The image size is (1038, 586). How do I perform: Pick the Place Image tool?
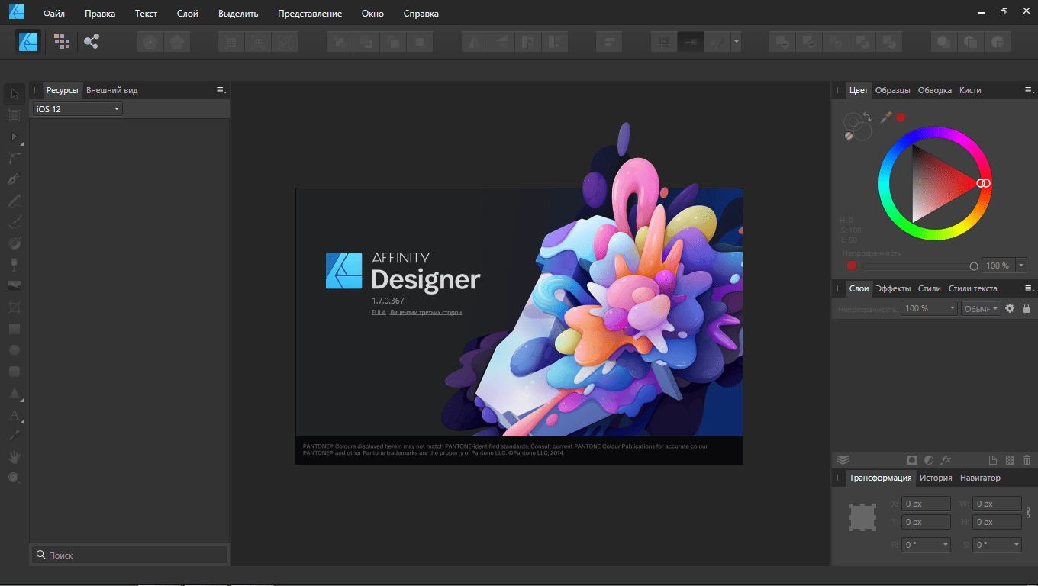(14, 286)
